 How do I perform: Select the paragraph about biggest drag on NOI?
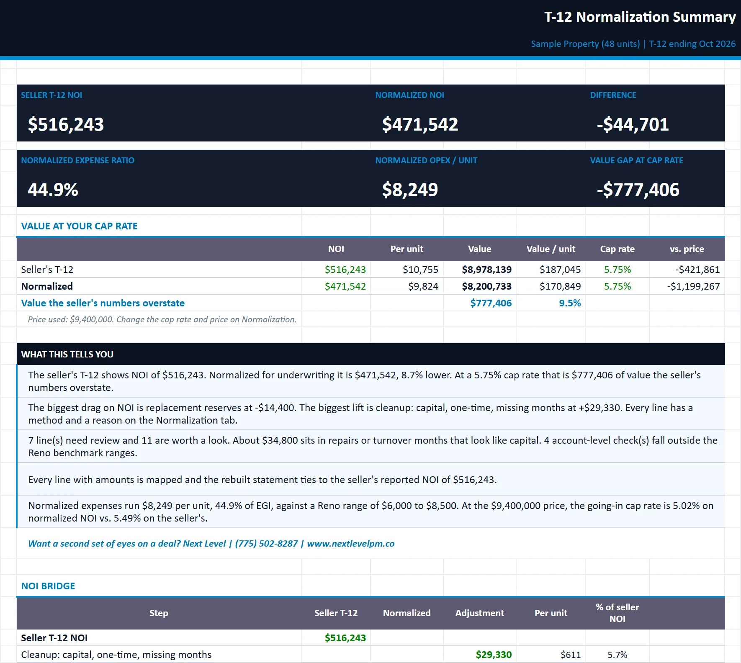coord(371,414)
